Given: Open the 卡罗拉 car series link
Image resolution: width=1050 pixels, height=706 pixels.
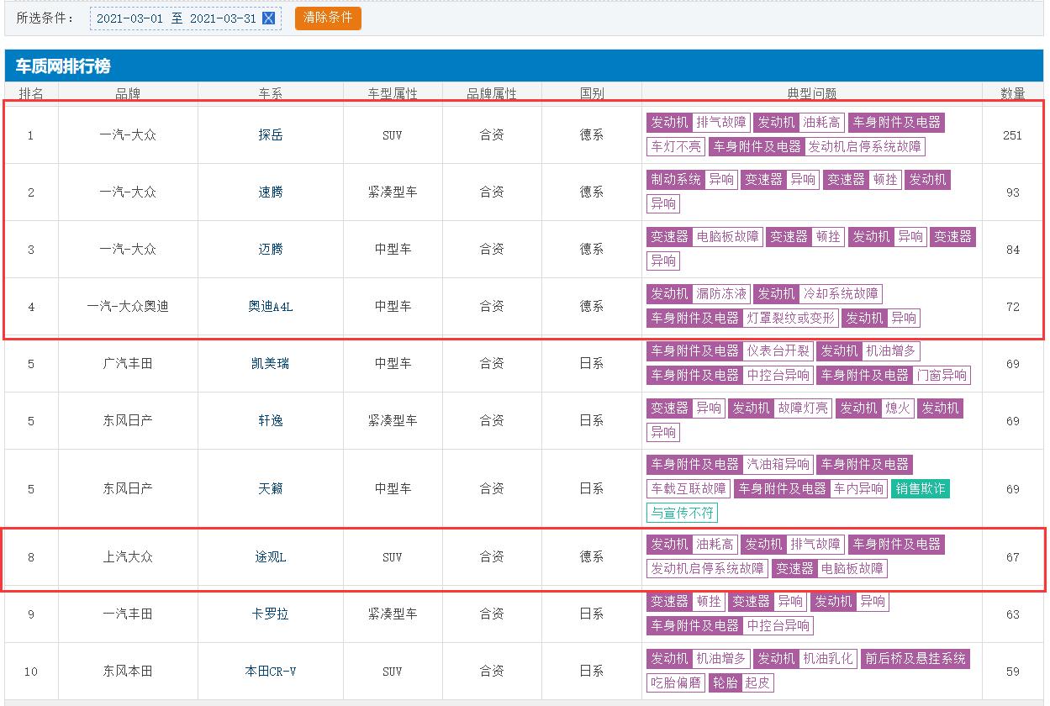Looking at the screenshot, I should point(271,614).
